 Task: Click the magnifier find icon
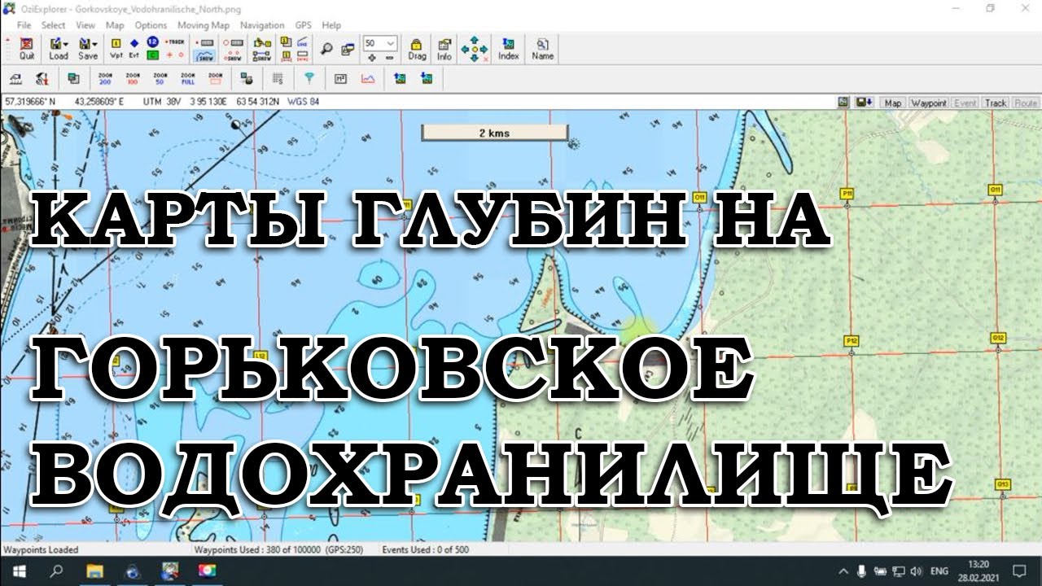coord(326,49)
